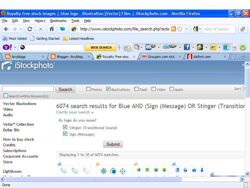Open the weather 75° icon
This screenshot has width=250, height=188.
pyautogui.click(x=170, y=46)
